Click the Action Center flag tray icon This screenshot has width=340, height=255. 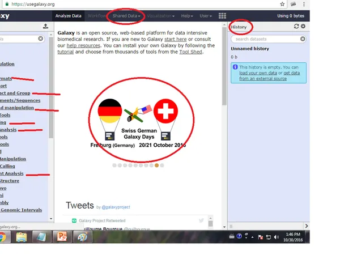261,237
